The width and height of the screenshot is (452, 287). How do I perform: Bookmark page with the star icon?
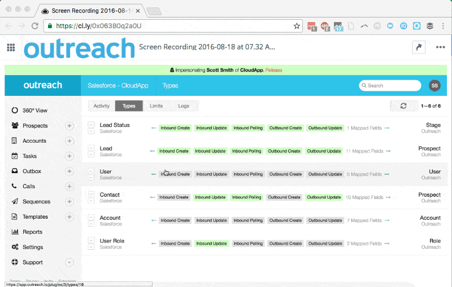pos(297,26)
